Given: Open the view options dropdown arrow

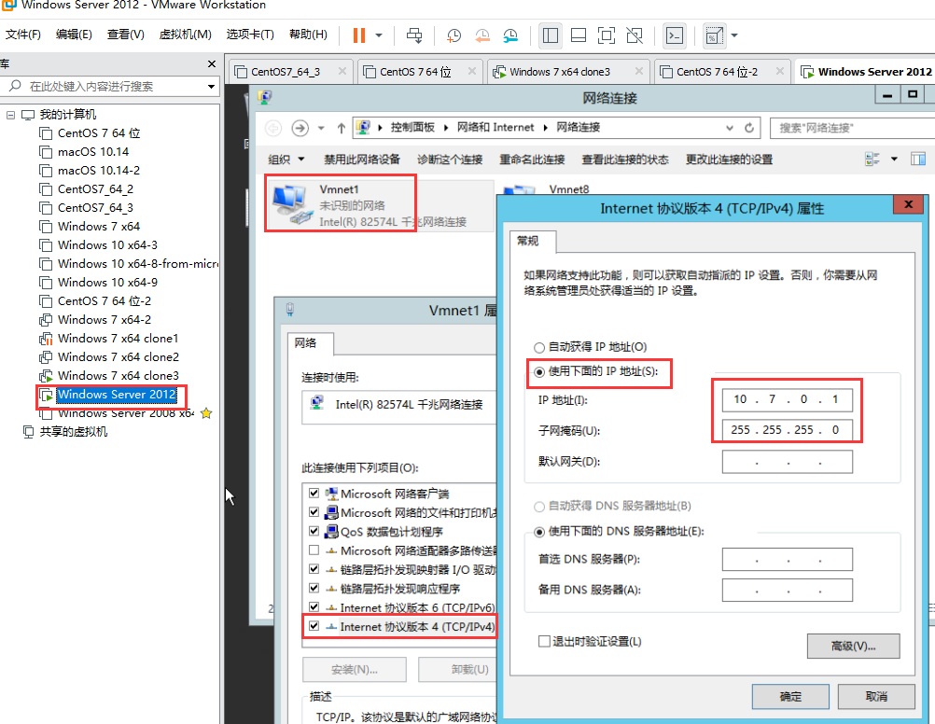Looking at the screenshot, I should pyautogui.click(x=894, y=160).
